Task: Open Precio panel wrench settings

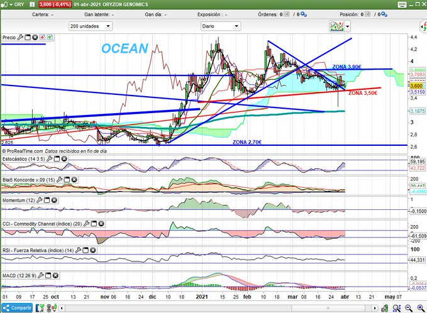Action: tap(20, 37)
